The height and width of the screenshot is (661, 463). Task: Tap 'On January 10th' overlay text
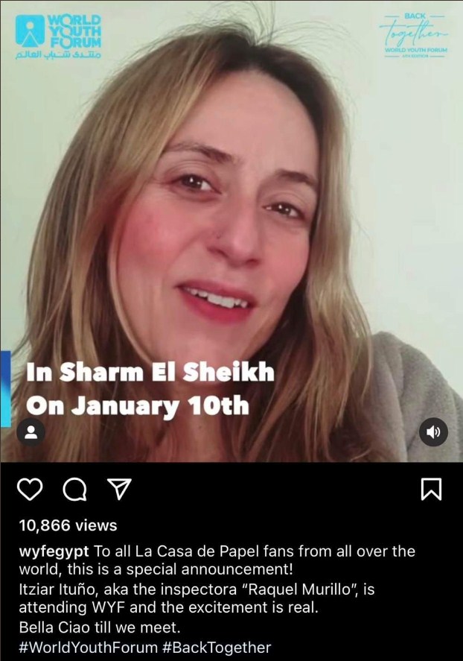coord(138,406)
